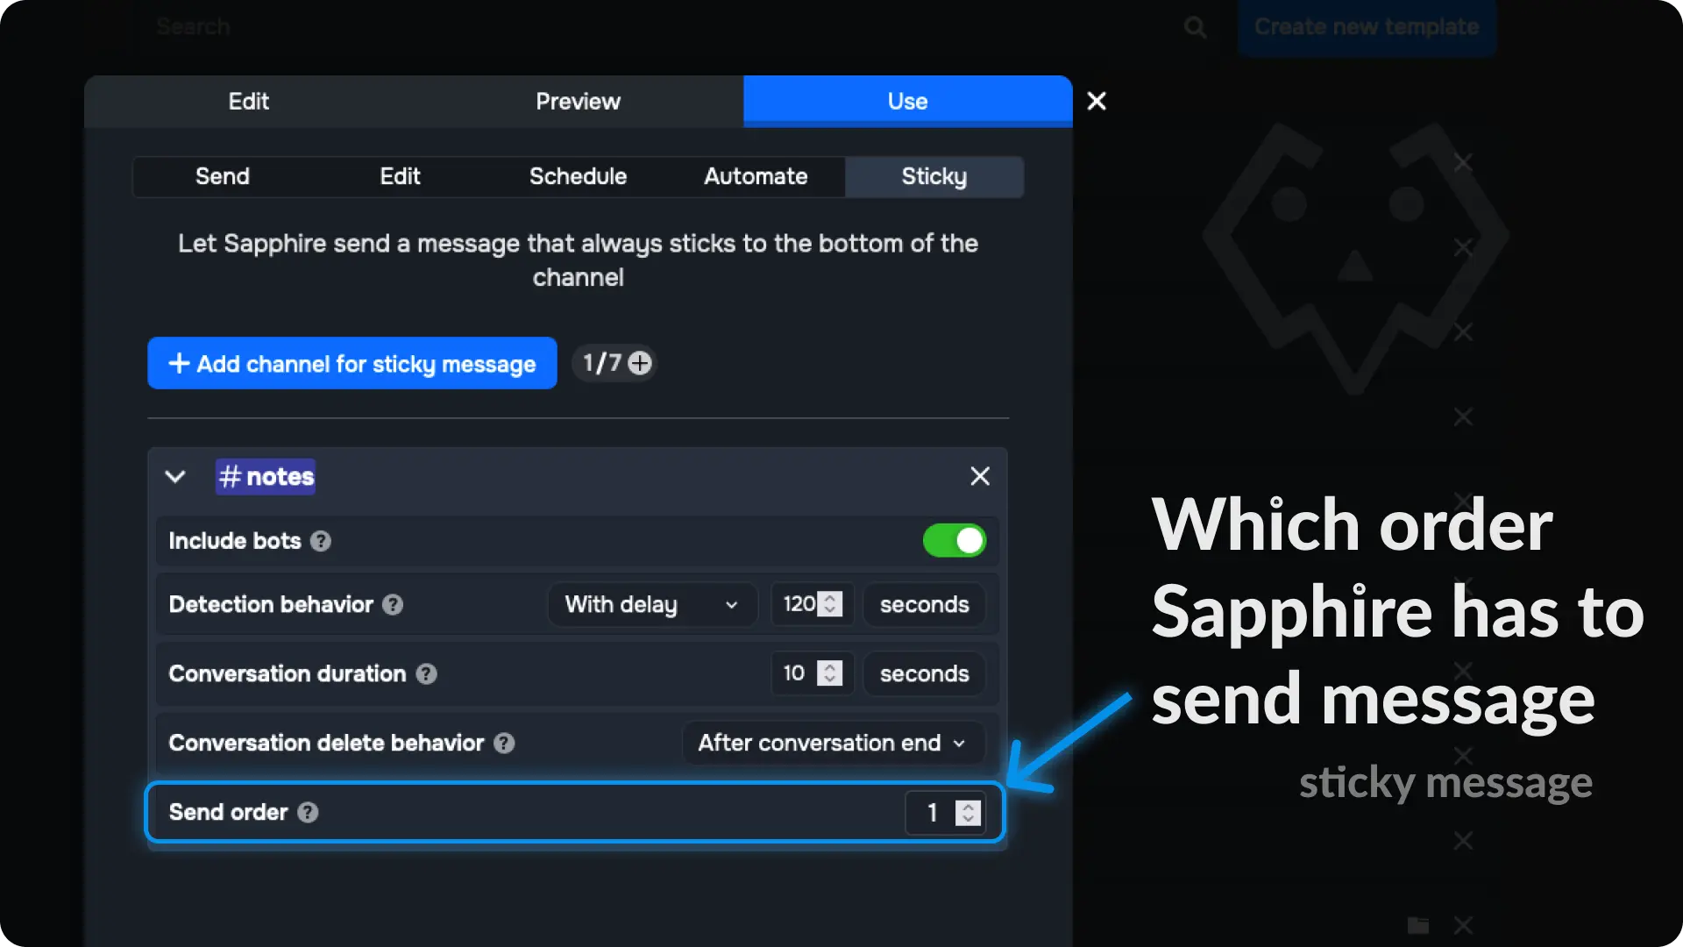Viewport: 1683px width, 947px height.
Task: Open the Send sub-tab
Action: (x=223, y=176)
